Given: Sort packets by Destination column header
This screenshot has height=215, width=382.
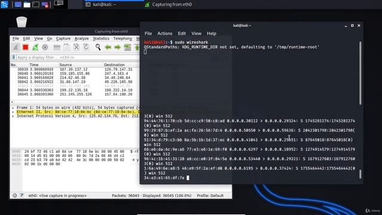Looking at the screenshot, I should pos(121,65).
